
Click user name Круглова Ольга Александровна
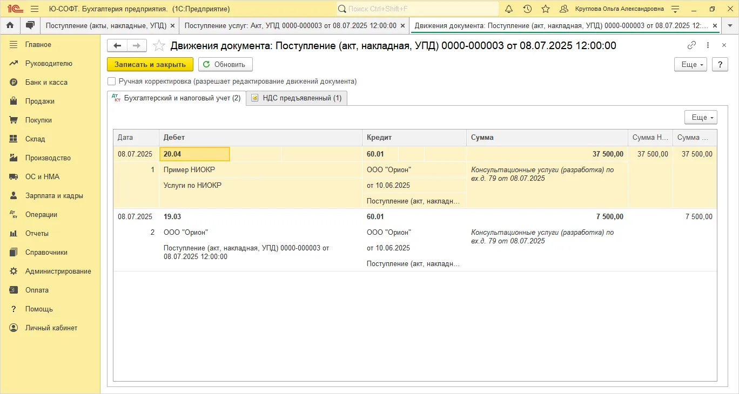click(x=620, y=9)
